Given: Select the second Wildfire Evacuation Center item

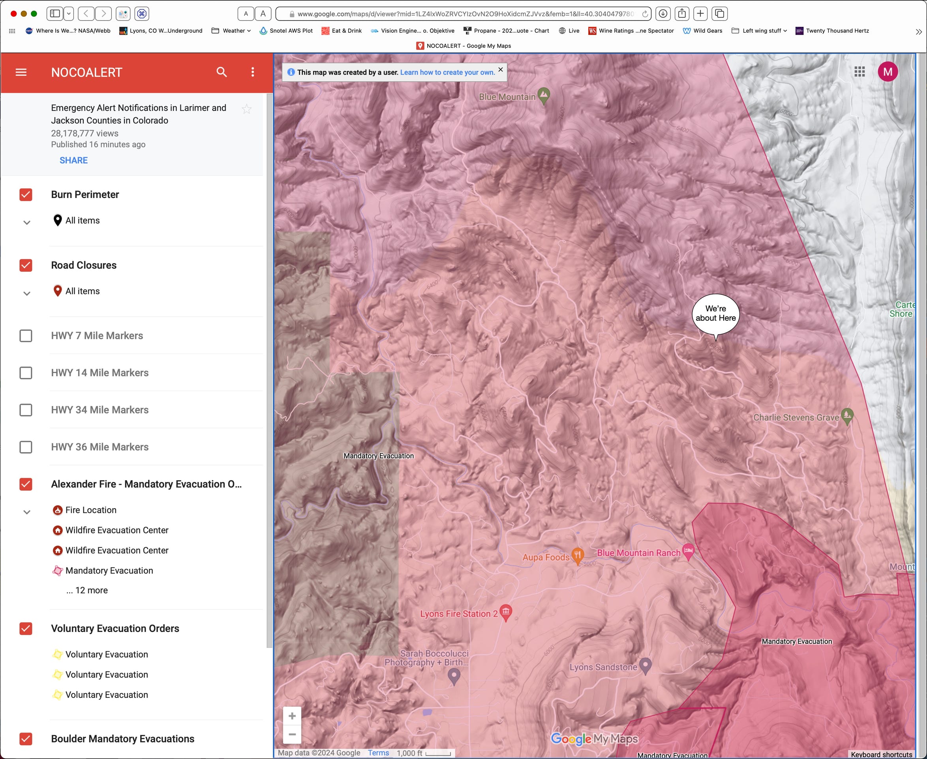Looking at the screenshot, I should pyautogui.click(x=110, y=550).
